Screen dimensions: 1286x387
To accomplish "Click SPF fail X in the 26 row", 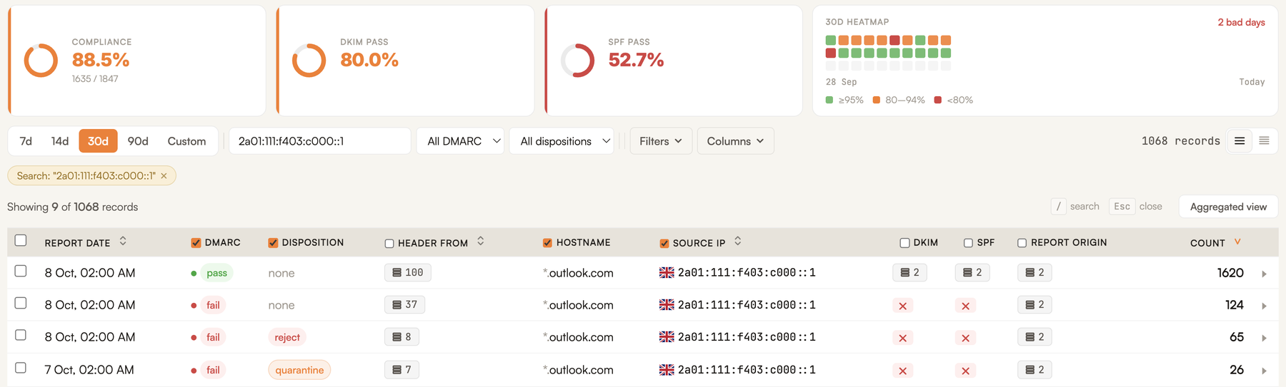I will 965,371.
